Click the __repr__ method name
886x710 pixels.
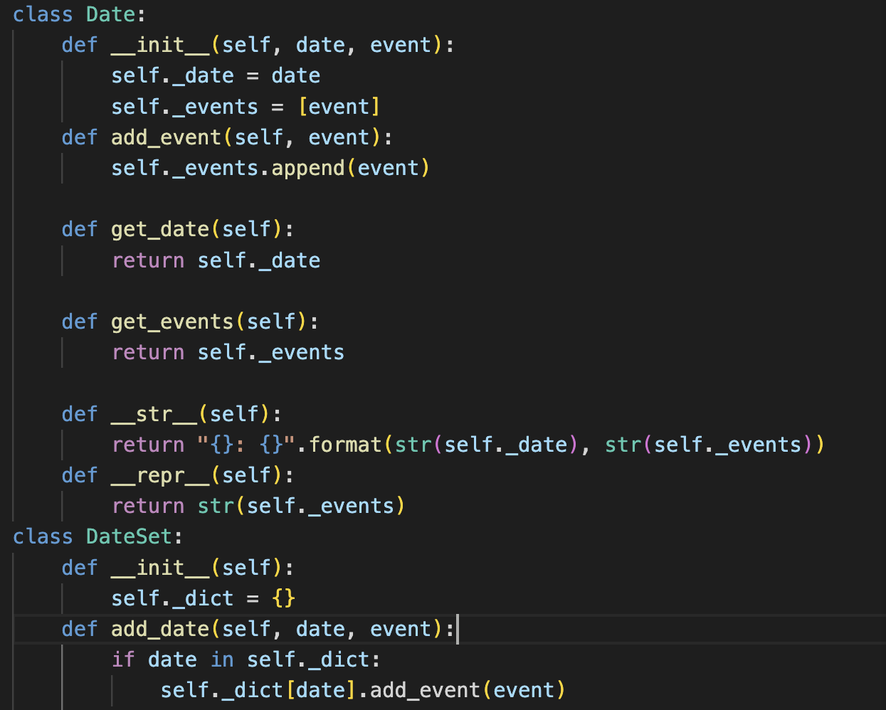pos(160,475)
